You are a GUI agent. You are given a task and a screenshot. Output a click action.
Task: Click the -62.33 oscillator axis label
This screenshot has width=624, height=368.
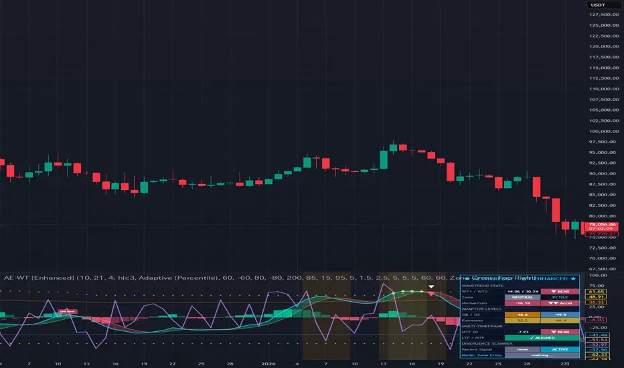(x=598, y=355)
